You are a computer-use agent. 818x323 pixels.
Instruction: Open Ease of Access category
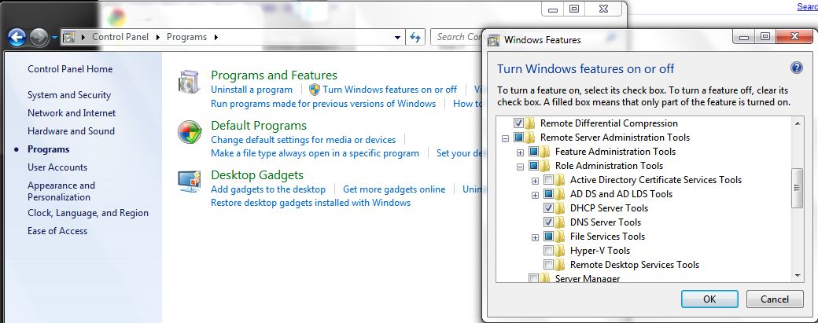[57, 231]
